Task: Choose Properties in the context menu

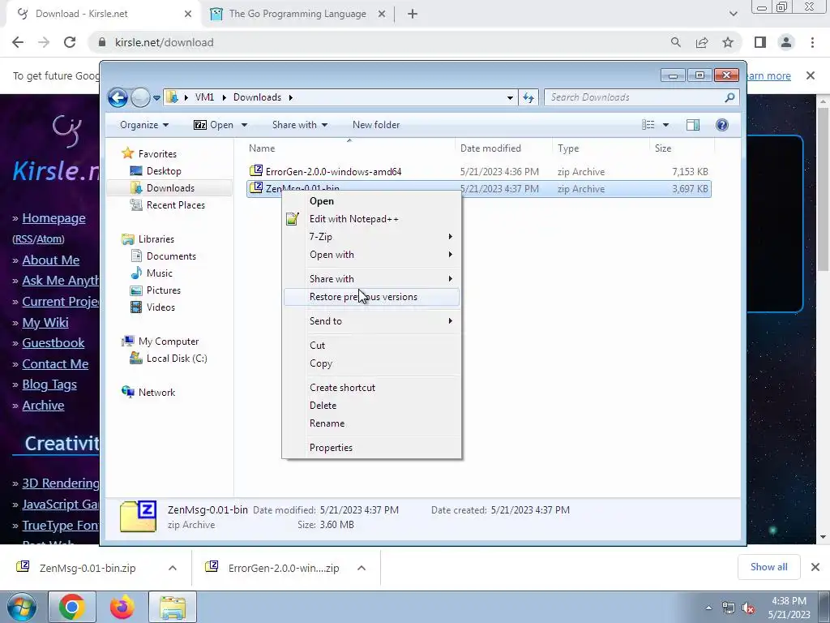Action: pos(371,448)
